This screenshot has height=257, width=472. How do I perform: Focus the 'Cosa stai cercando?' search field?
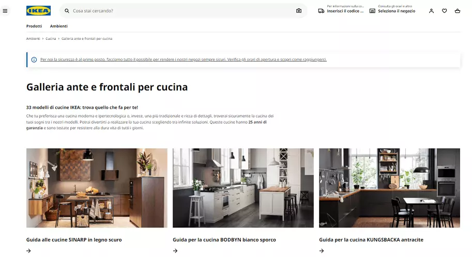(x=183, y=11)
